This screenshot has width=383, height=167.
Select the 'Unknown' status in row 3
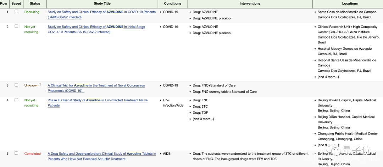[31, 85]
